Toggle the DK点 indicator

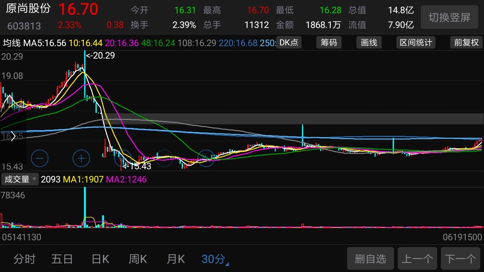(289, 42)
